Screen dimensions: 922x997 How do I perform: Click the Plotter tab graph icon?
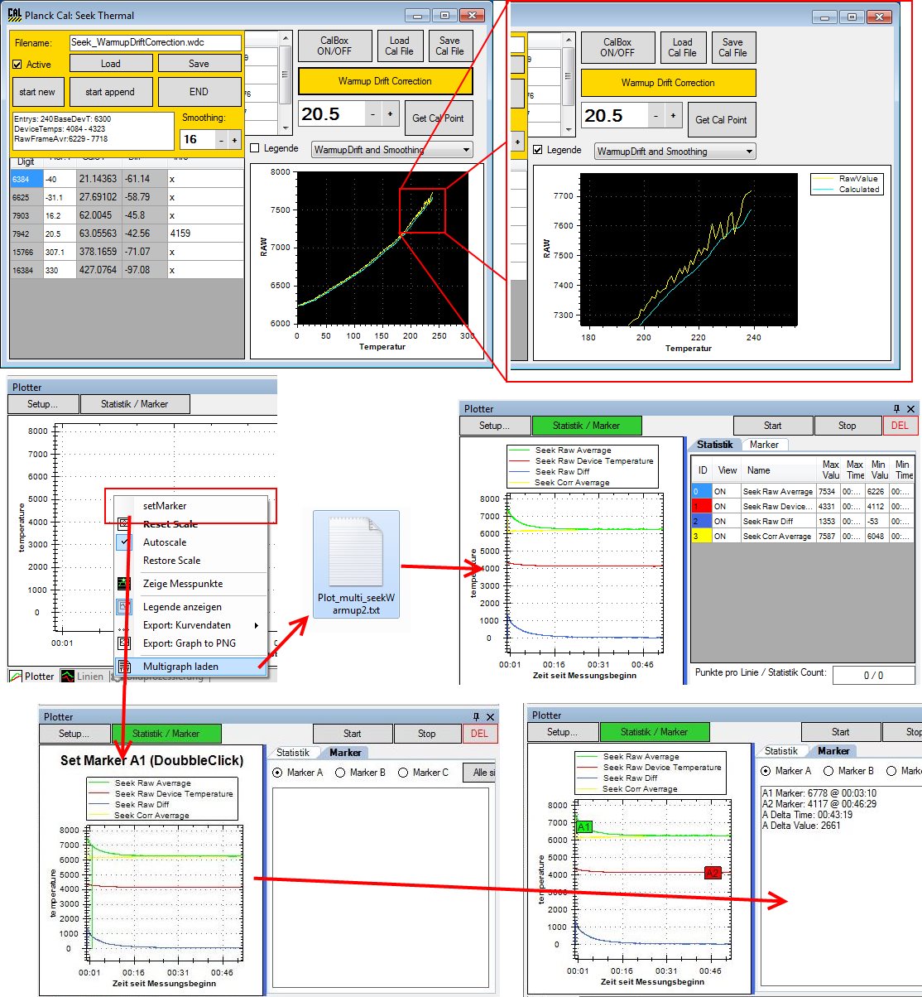[16, 677]
